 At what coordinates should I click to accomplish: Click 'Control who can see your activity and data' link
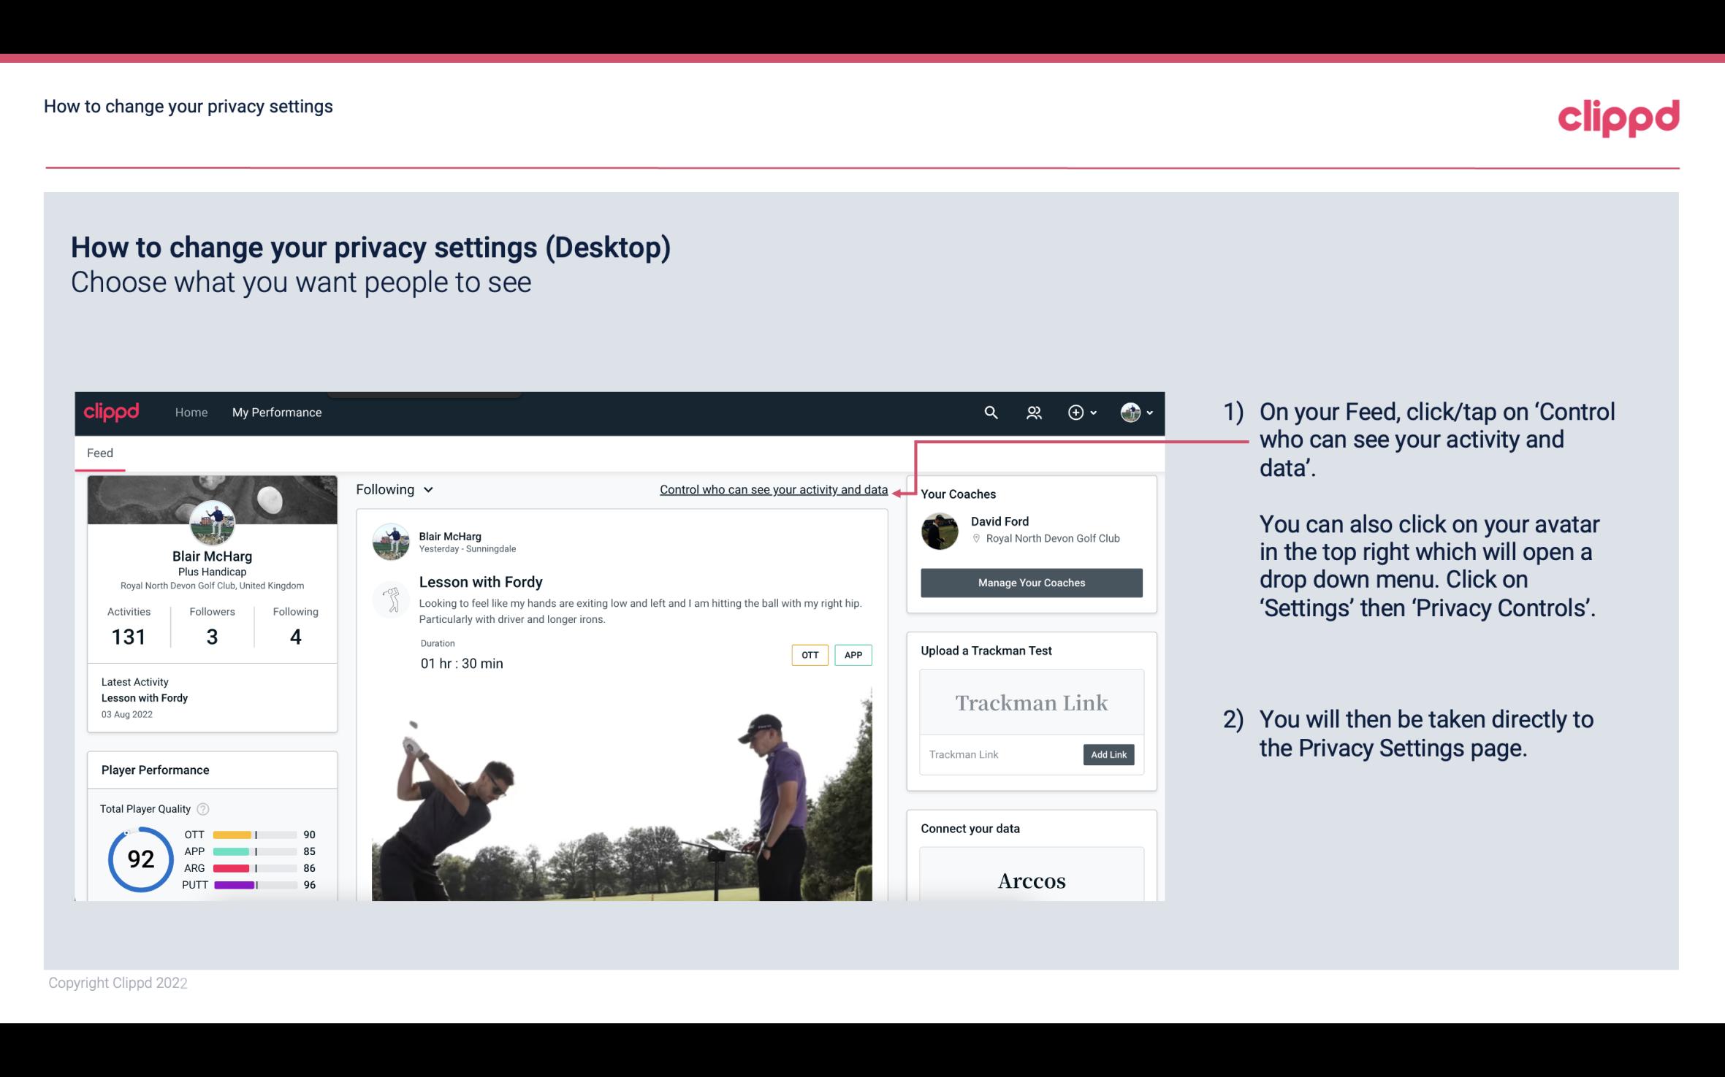tap(773, 488)
